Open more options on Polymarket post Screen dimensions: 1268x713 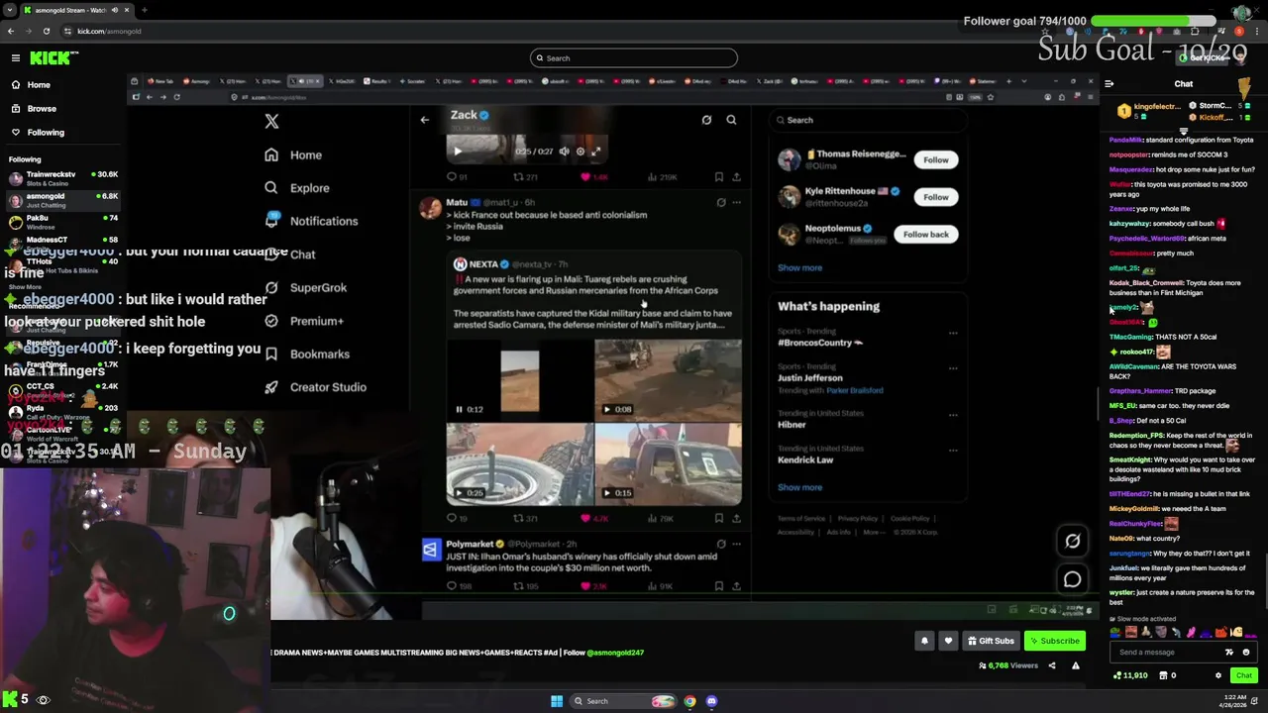(736, 545)
